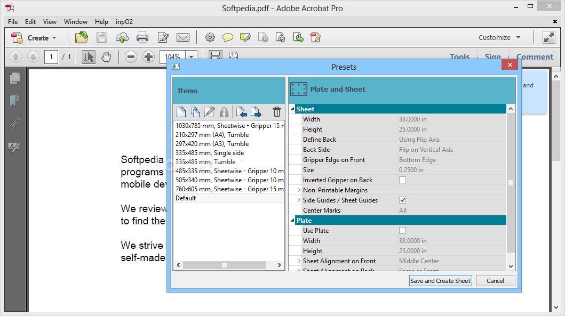Click the Email envelope icon
The width and height of the screenshot is (565, 316).
tap(183, 37)
